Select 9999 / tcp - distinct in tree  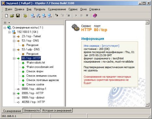[33, 98]
